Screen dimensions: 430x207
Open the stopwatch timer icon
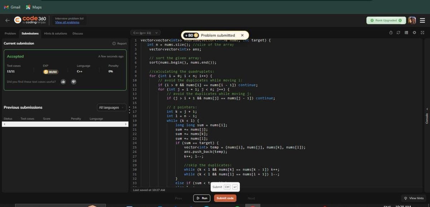tap(391, 33)
